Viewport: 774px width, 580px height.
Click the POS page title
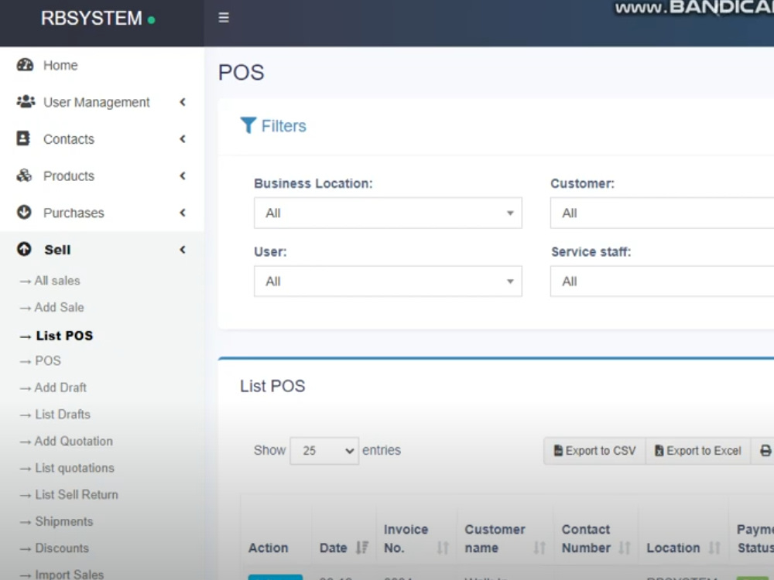coord(241,73)
